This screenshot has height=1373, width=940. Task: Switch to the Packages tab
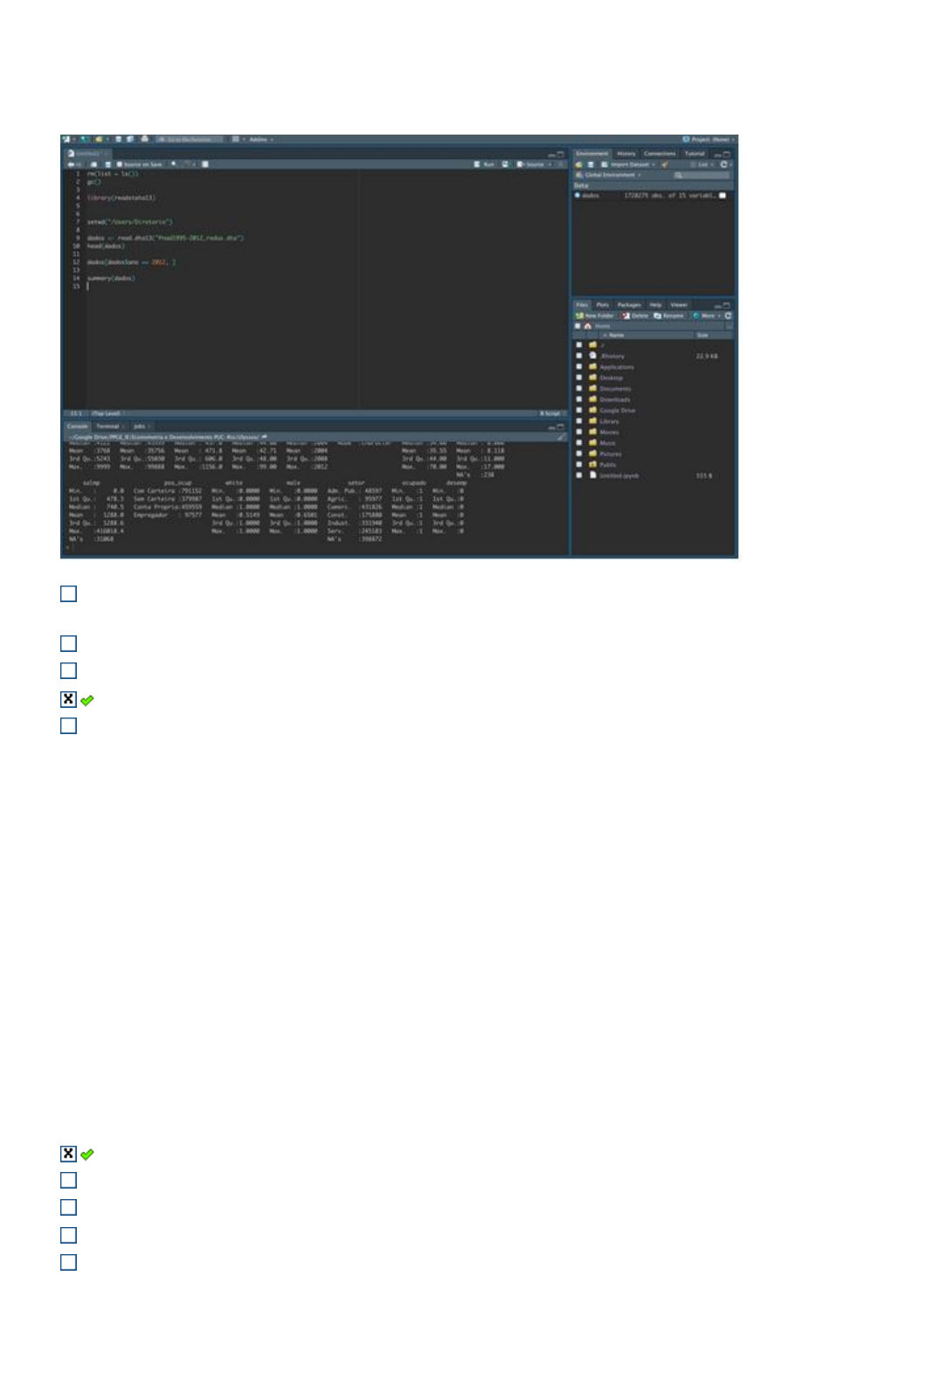coord(629,305)
